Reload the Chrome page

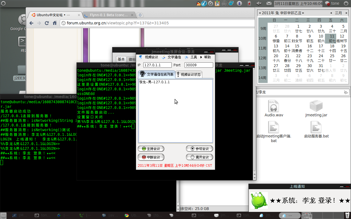pyautogui.click(x=47, y=23)
